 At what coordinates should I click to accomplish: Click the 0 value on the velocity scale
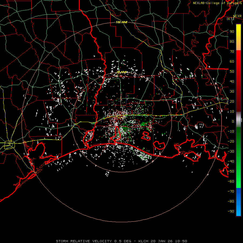pos(233,121)
